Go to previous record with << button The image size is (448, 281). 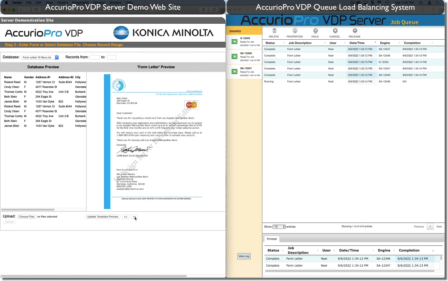pos(126,217)
